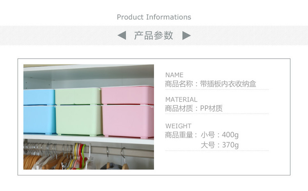Click the large green lower storage box
The height and width of the screenshot is (191, 308).
pyautogui.click(x=79, y=120)
